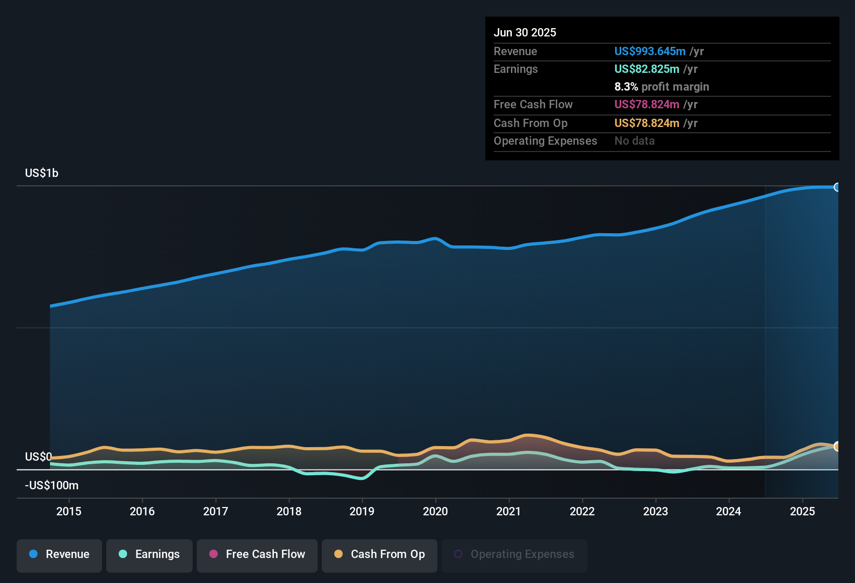Enable the Operating Expenses legend series
Image resolution: width=855 pixels, height=583 pixels.
tap(514, 555)
